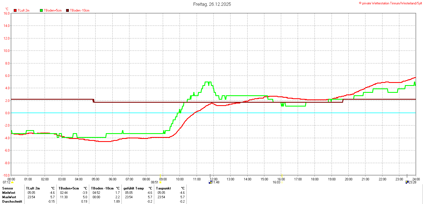Select the TBoden+5cm legend label
This screenshot has height=204, width=423.
(53, 10)
